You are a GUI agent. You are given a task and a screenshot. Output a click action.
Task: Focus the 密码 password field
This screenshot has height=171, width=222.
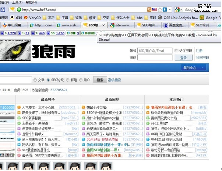click(155, 57)
